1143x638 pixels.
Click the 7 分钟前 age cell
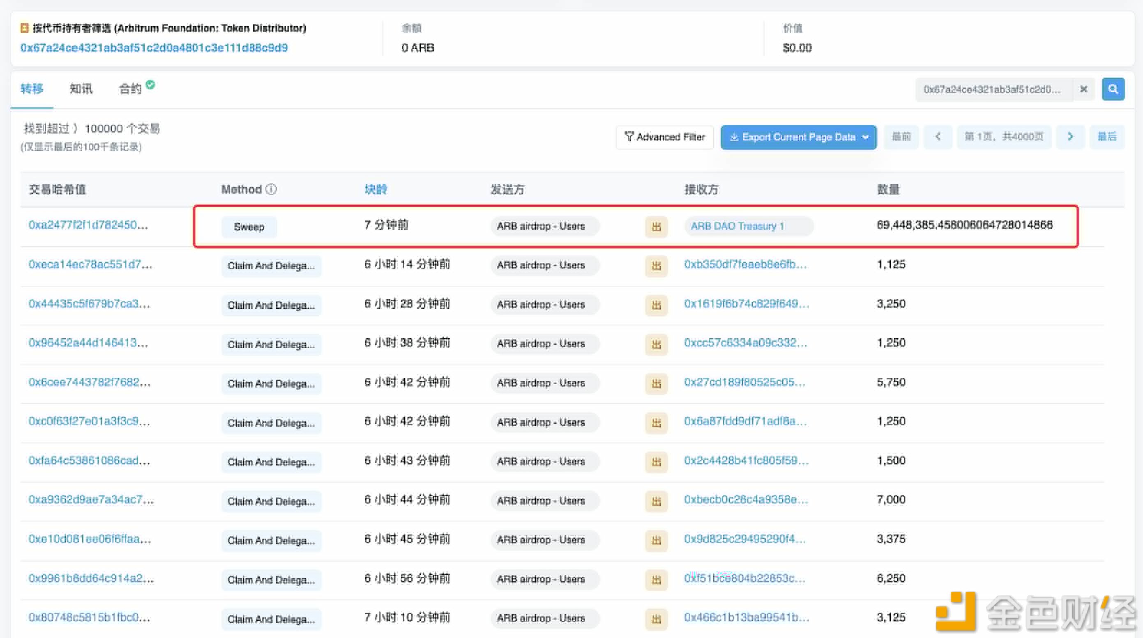click(386, 225)
